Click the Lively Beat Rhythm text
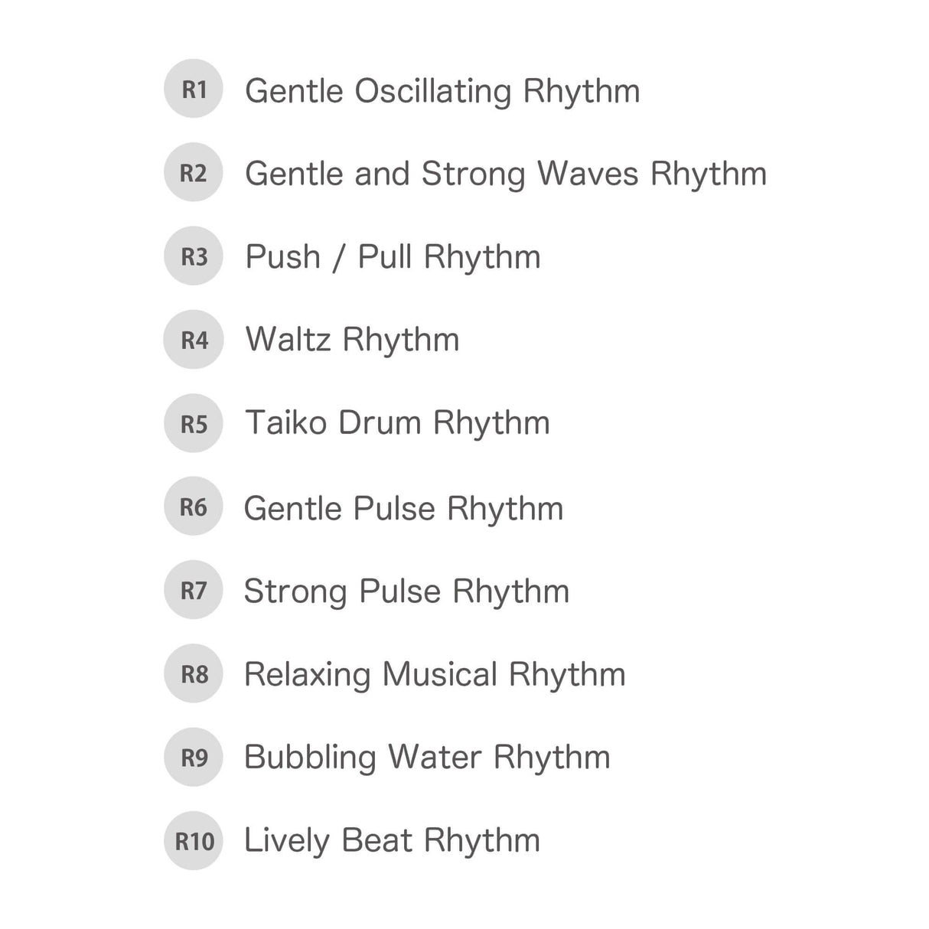The height and width of the screenshot is (929, 929). pyautogui.click(x=392, y=841)
